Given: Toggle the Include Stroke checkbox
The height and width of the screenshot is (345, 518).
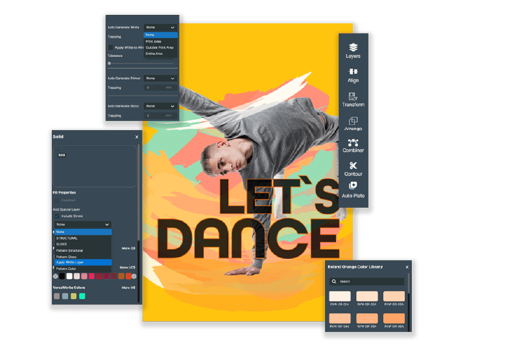Looking at the screenshot, I should (56, 216).
